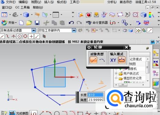
Task: Toggle the arc center snap icon
Action: pyautogui.click(x=20, y=36)
